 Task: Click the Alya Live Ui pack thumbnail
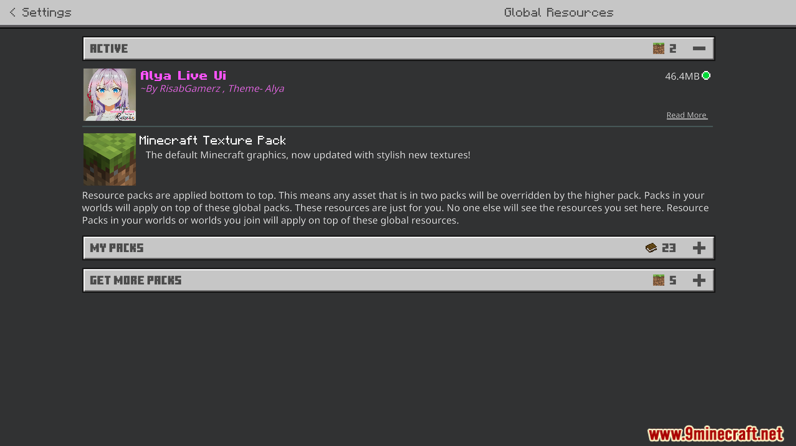point(110,95)
